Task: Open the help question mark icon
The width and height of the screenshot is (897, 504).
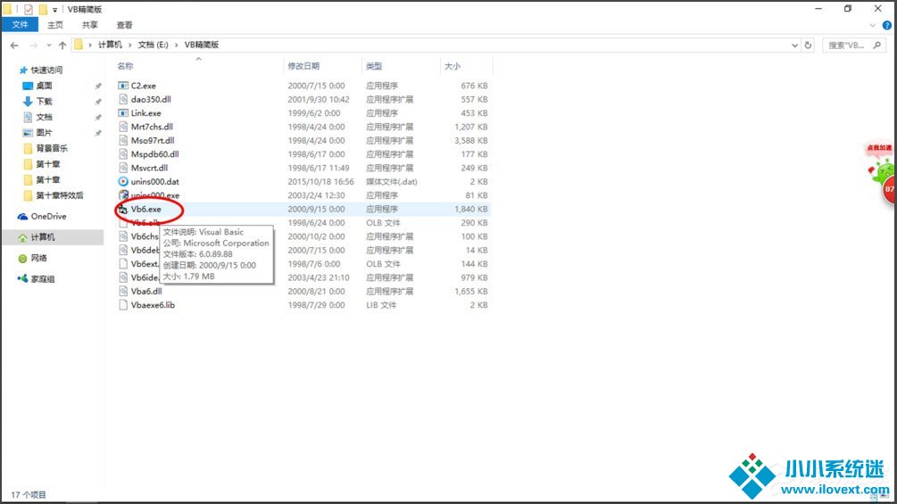Action: pyautogui.click(x=886, y=25)
